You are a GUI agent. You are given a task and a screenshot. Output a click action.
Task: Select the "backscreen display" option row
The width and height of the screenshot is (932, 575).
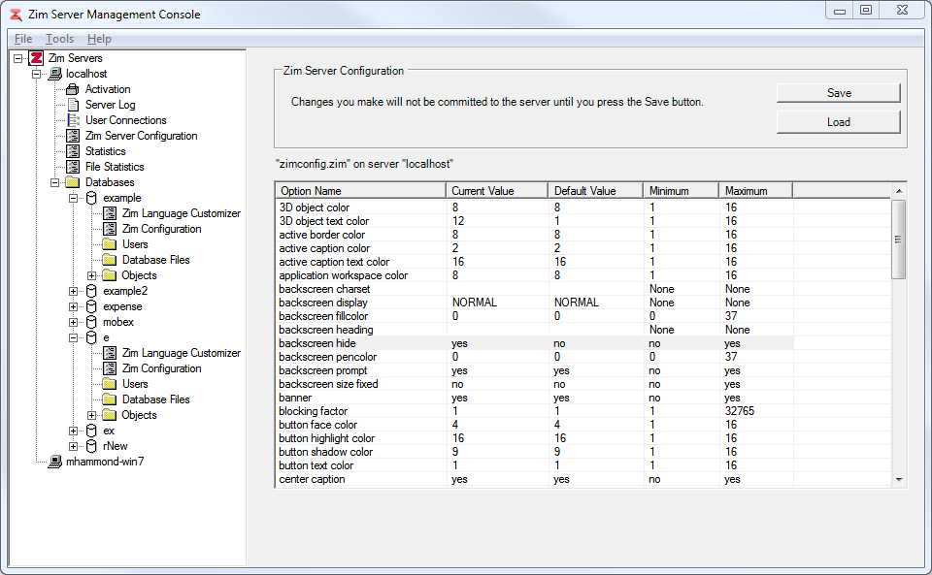tap(535, 303)
